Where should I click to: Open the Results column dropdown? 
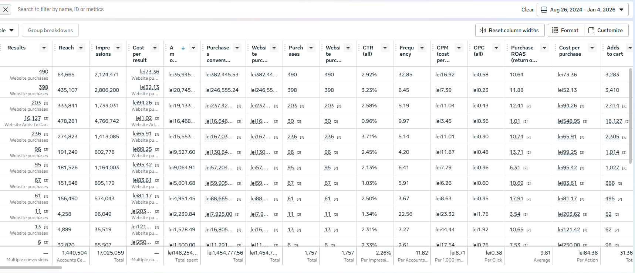tap(44, 48)
